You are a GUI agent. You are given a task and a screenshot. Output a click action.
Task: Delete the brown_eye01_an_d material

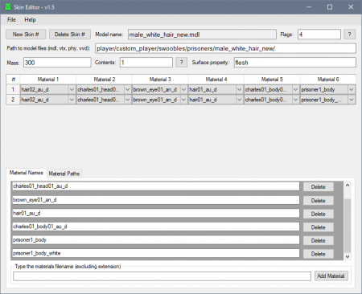[319, 201]
